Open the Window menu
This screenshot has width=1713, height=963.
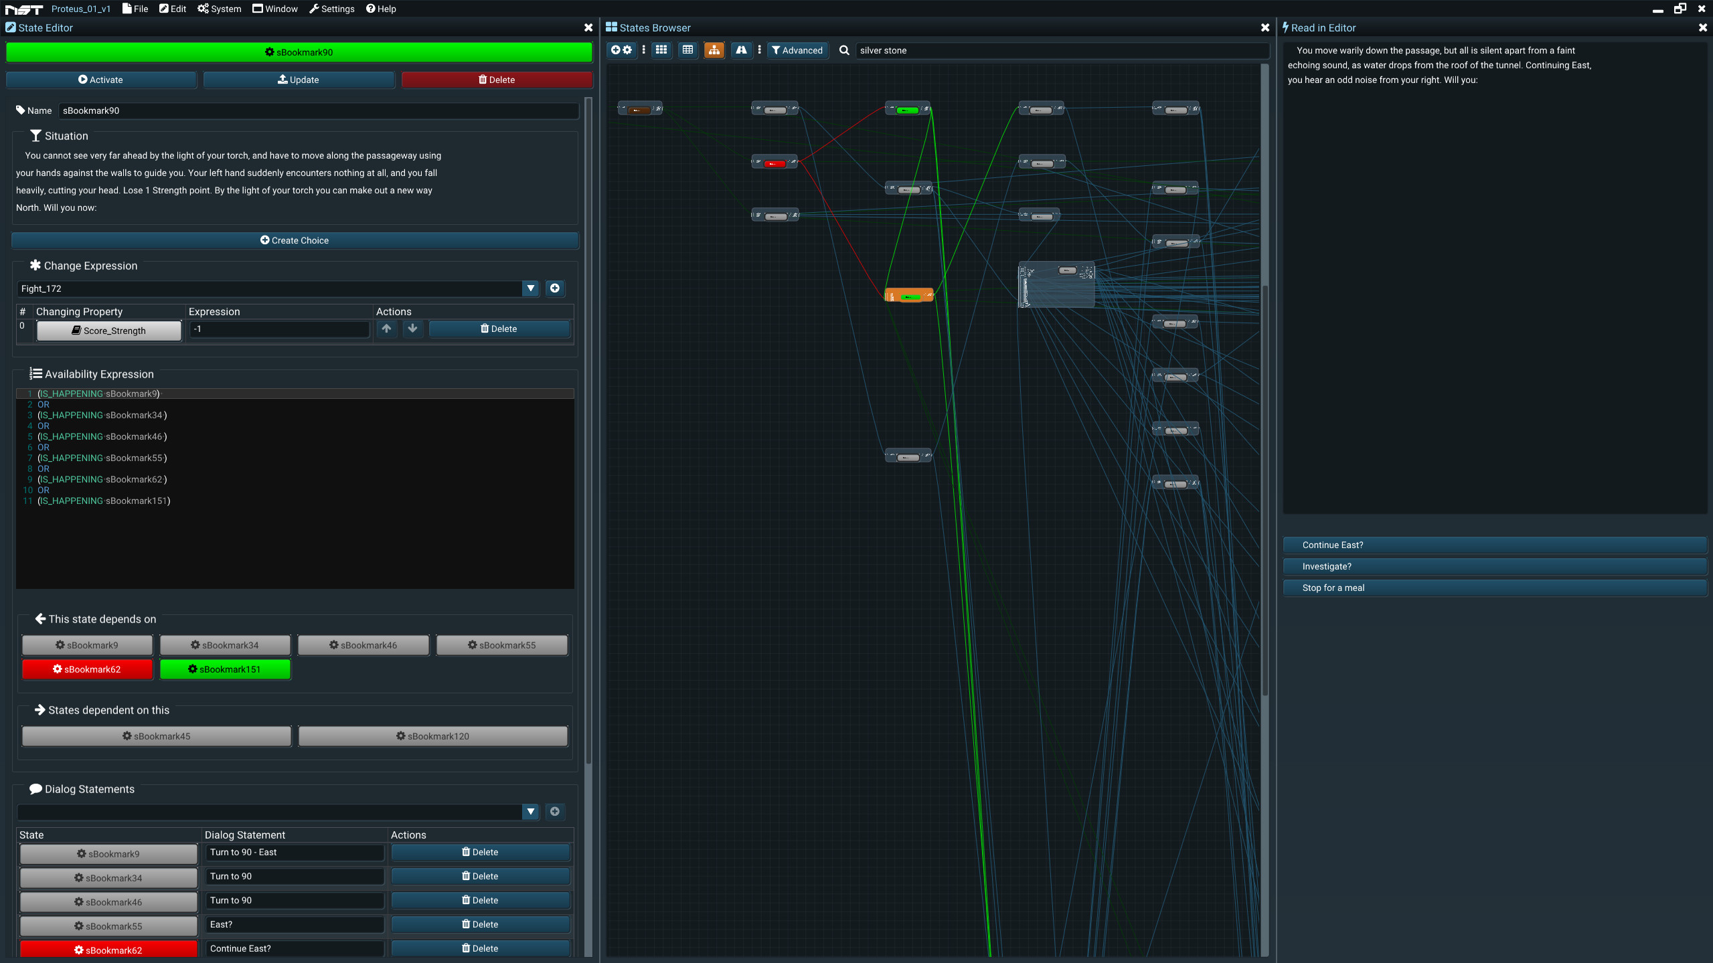[274, 9]
